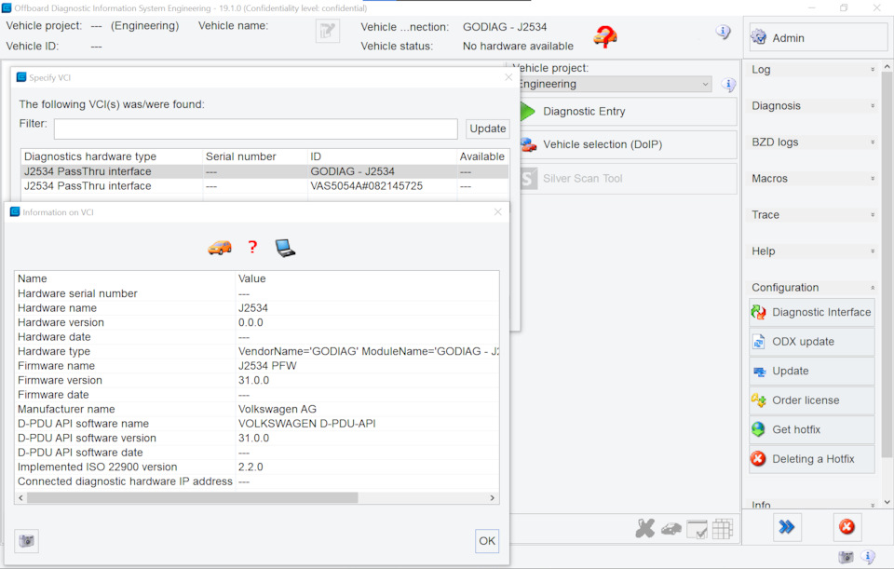Click the Get hotfix globe icon
The width and height of the screenshot is (894, 569).
click(x=758, y=429)
